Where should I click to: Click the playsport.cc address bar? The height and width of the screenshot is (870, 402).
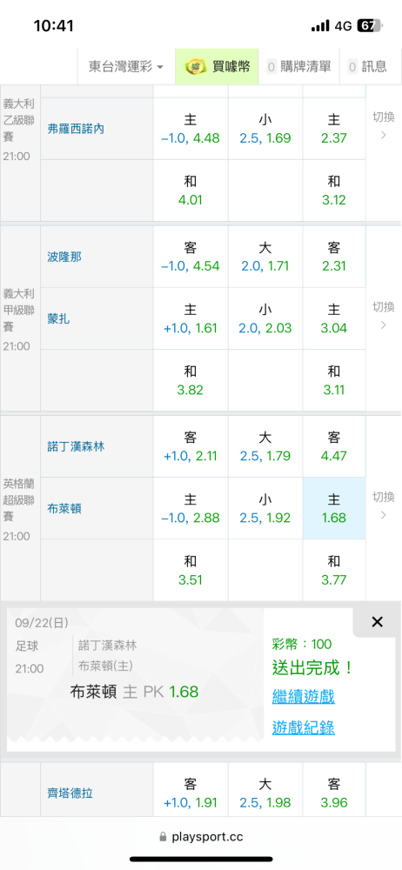click(201, 837)
